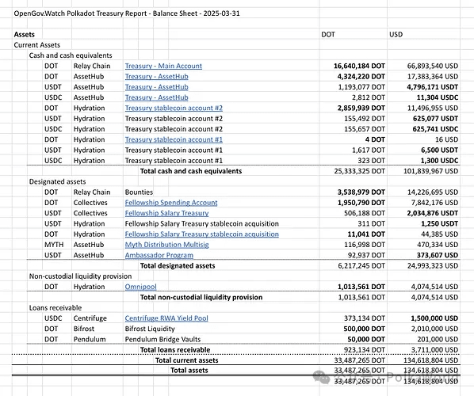
Task: Select the Designated assets heading
Action: (57, 181)
